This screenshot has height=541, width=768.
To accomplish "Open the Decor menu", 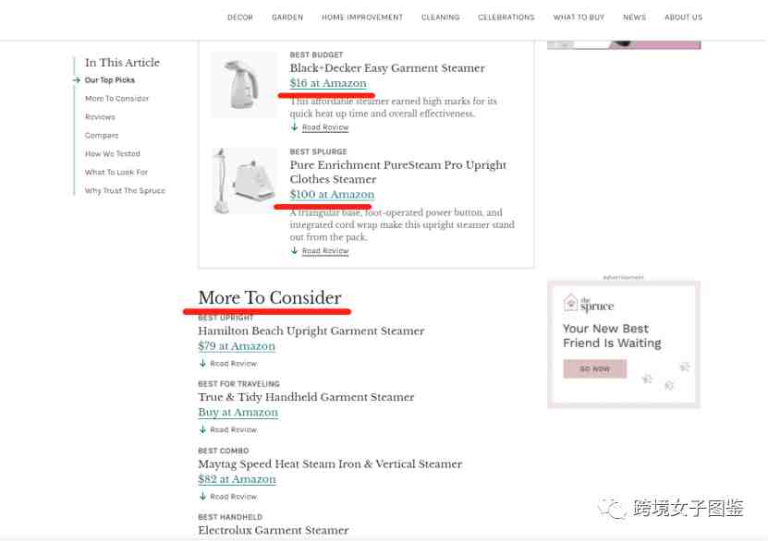I will (x=240, y=18).
